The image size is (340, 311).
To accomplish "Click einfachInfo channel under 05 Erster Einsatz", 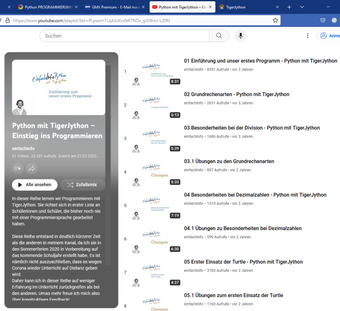I will (x=193, y=271).
